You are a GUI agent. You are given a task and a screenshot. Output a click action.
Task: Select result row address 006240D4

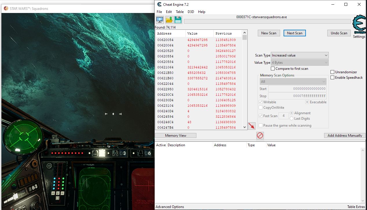tap(198, 111)
